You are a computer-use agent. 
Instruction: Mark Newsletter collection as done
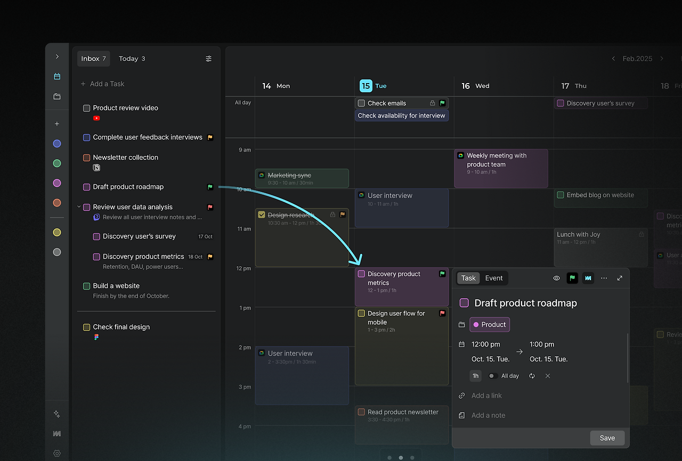(x=87, y=158)
